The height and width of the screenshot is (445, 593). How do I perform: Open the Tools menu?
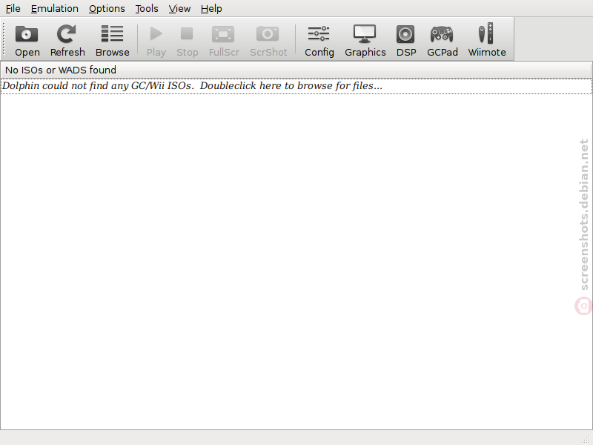[147, 8]
